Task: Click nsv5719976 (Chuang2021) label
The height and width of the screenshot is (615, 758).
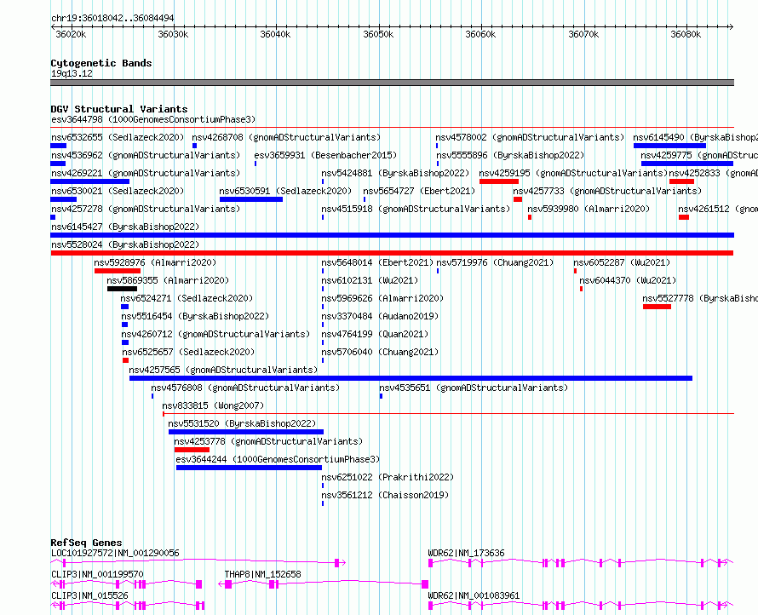Action: point(495,262)
